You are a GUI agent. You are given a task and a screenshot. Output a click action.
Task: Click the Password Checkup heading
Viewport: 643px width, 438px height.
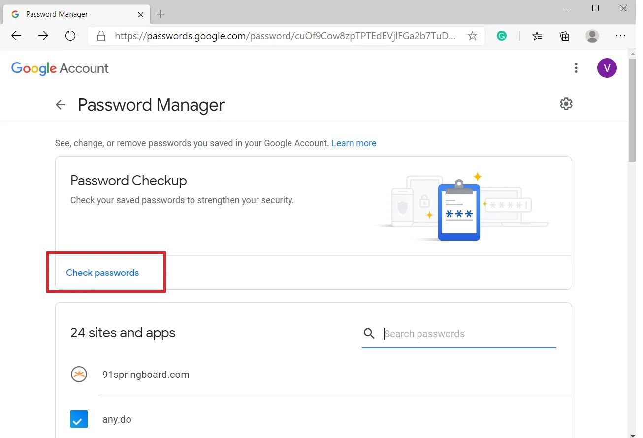[129, 181]
